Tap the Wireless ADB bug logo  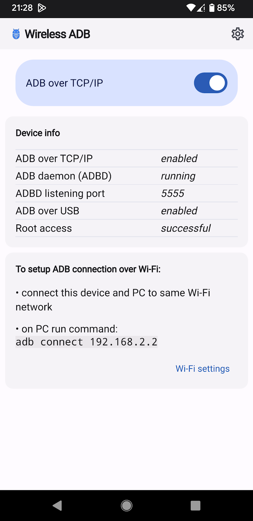tap(16, 34)
